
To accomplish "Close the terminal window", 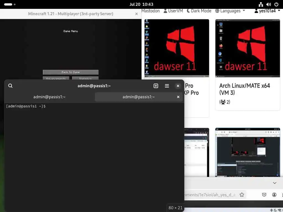I will (x=178, y=86).
